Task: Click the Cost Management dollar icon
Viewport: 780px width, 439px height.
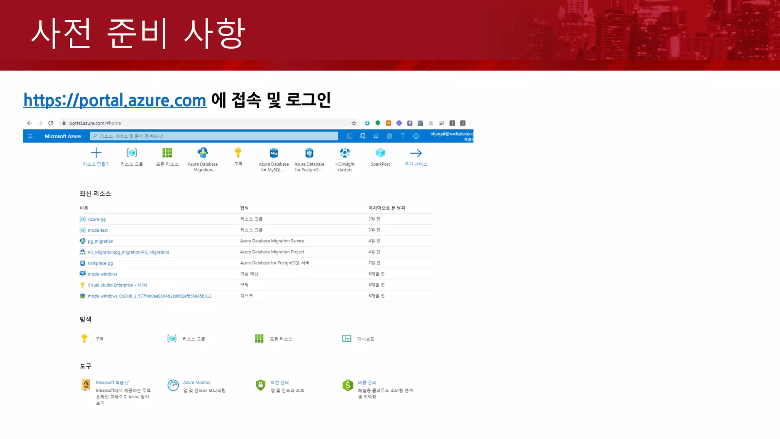Action: coord(348,385)
